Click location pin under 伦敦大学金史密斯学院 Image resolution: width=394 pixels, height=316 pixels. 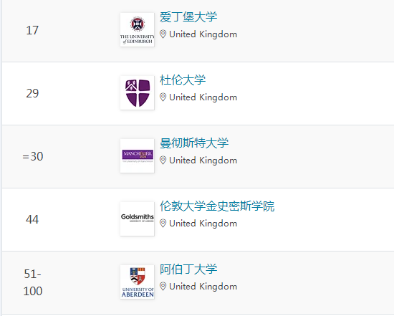(163, 224)
